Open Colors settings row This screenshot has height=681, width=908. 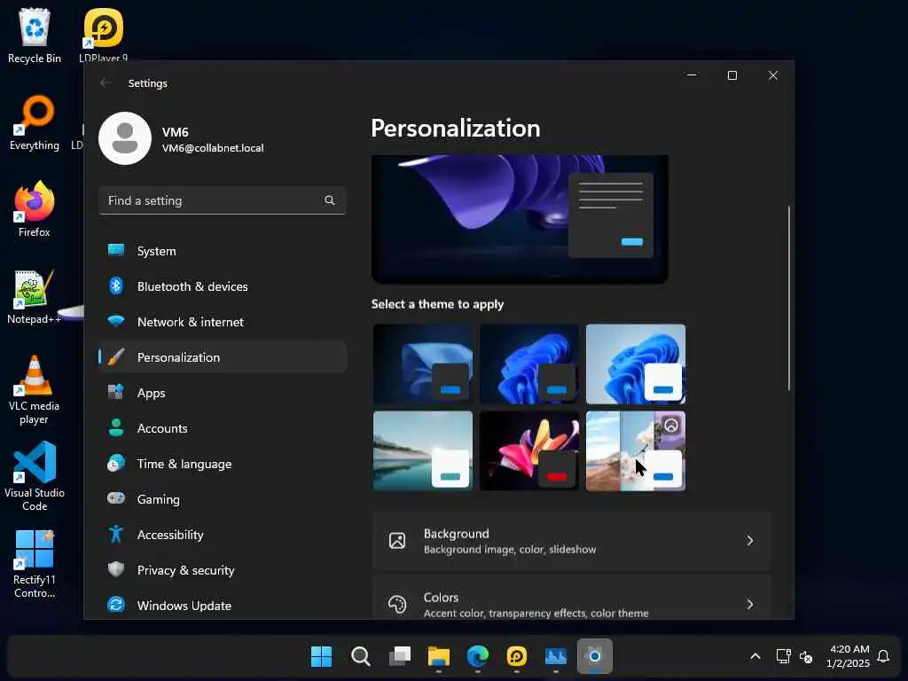[572, 598]
